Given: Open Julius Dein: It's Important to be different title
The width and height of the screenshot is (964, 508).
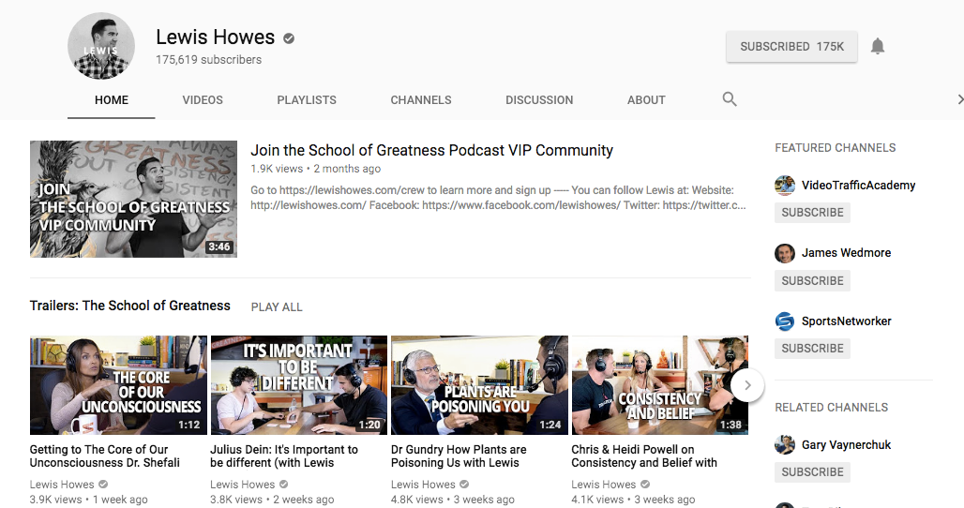Looking at the screenshot, I should (x=284, y=456).
